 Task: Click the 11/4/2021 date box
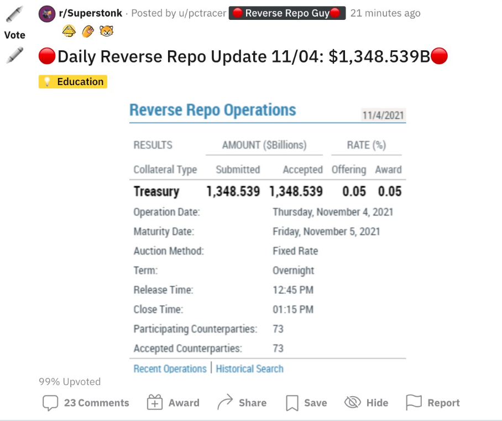coord(383,115)
